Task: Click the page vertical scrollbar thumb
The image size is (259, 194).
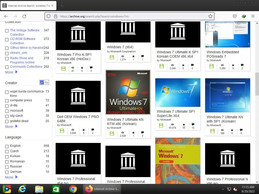Action: (257, 84)
